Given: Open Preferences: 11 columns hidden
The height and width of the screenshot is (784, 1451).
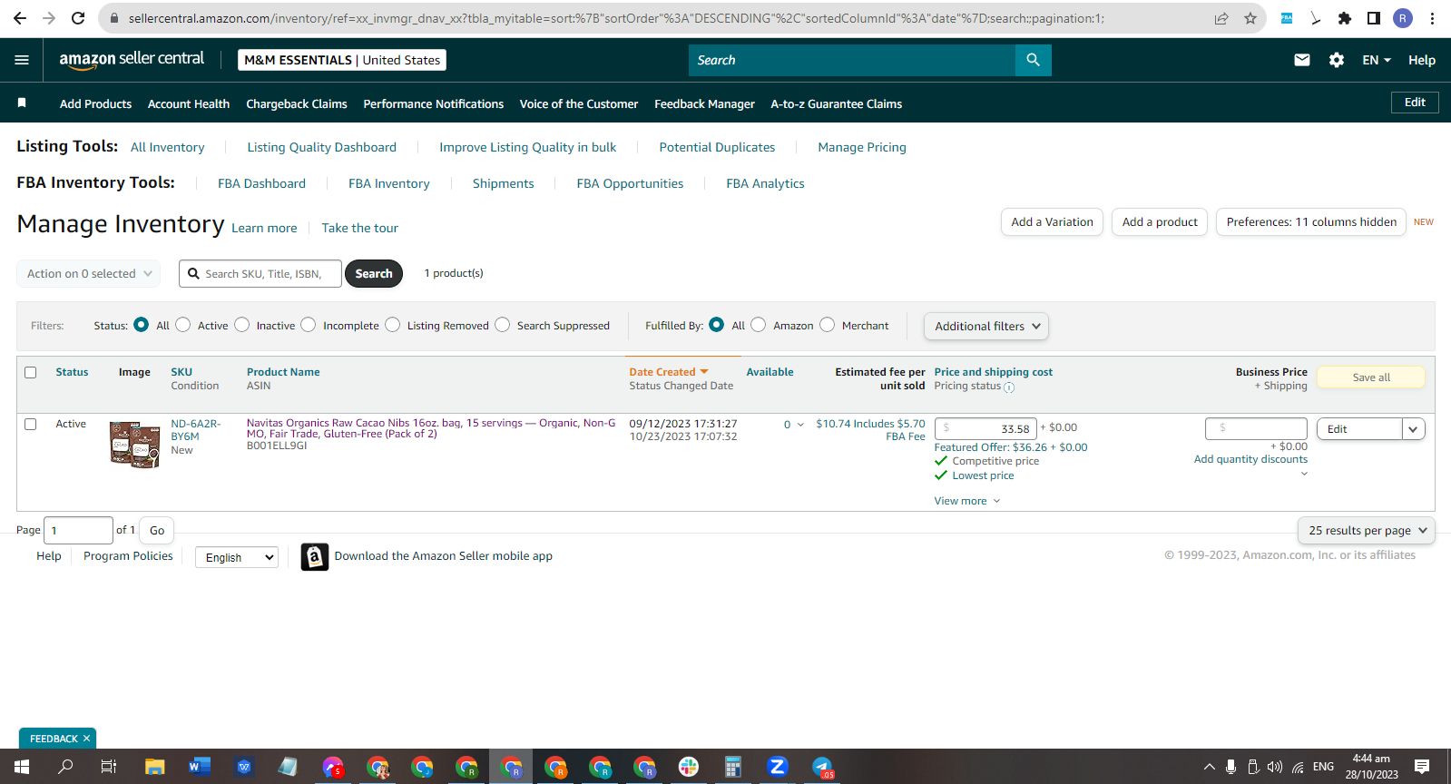Looking at the screenshot, I should click(1311, 222).
